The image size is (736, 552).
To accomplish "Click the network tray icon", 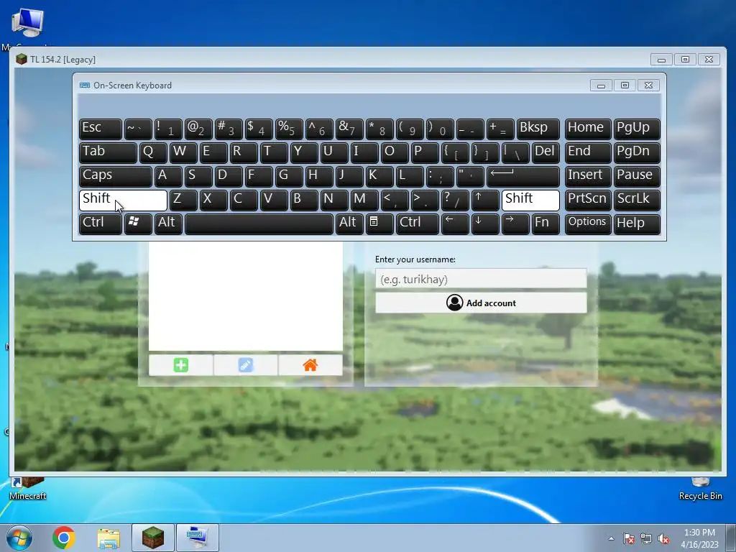I will (x=646, y=538).
